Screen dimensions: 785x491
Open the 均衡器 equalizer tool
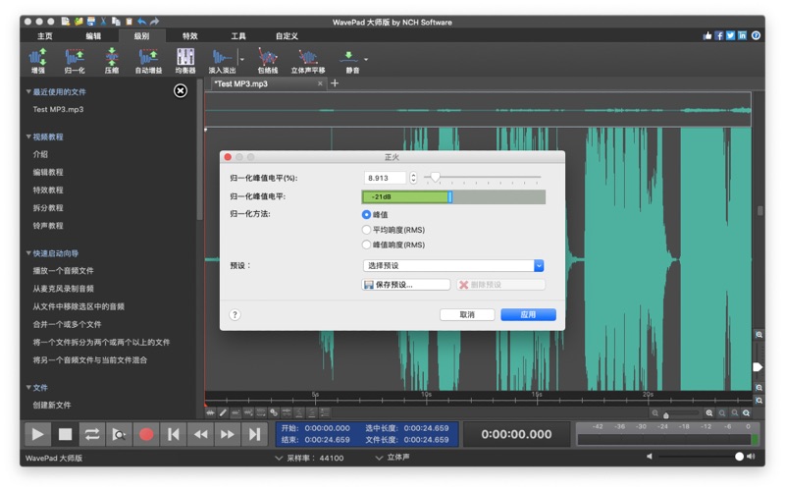coord(185,59)
